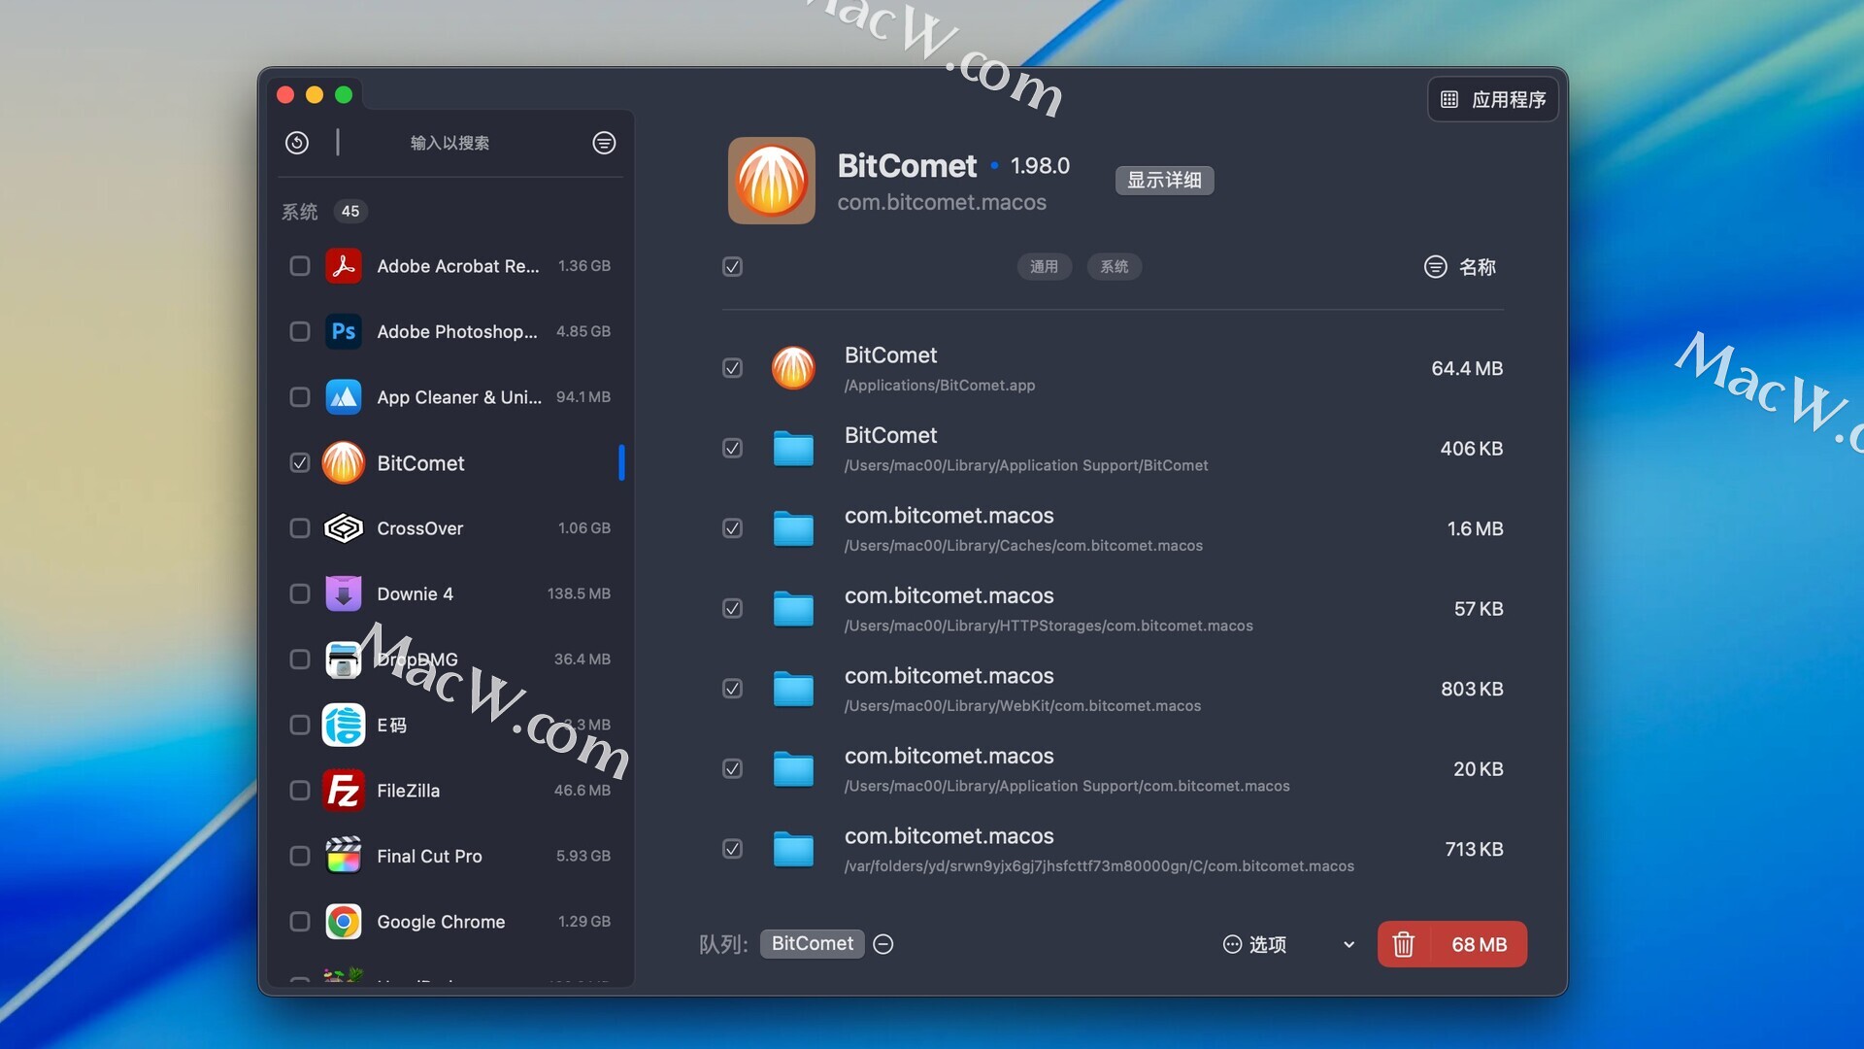Image resolution: width=1864 pixels, height=1049 pixels.
Task: Click the 输入以搜索 search field
Action: [x=450, y=143]
